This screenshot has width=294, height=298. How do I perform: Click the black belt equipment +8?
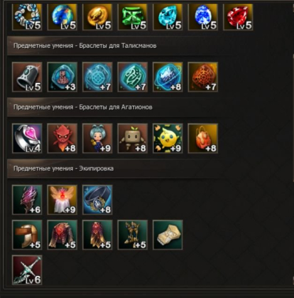coord(97,200)
